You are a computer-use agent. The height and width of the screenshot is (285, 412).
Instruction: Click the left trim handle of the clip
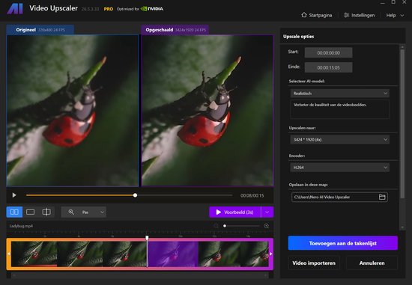[x=9, y=254]
